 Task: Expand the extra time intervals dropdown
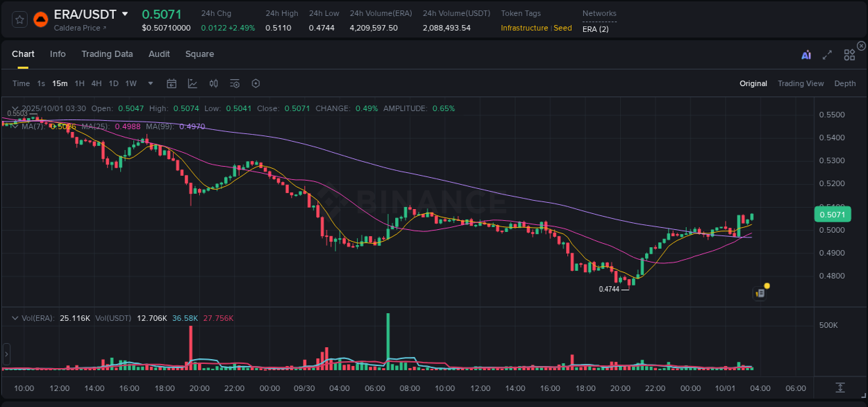pos(149,83)
